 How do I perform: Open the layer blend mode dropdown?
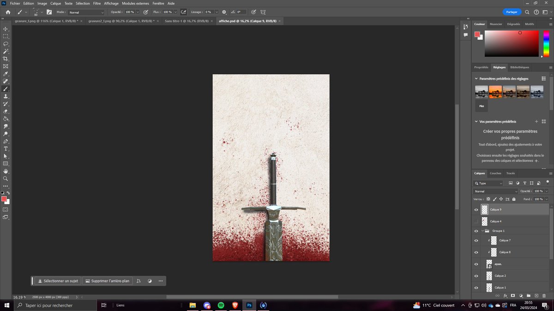(x=496, y=191)
